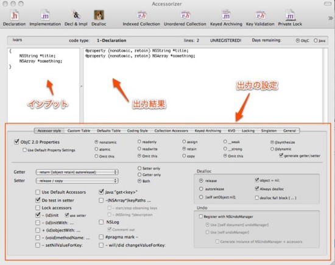Select the readonly radio button

(139, 141)
